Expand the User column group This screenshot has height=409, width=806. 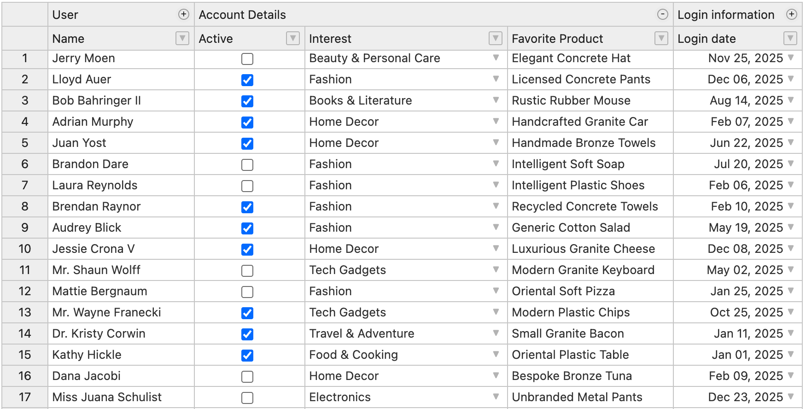click(183, 15)
